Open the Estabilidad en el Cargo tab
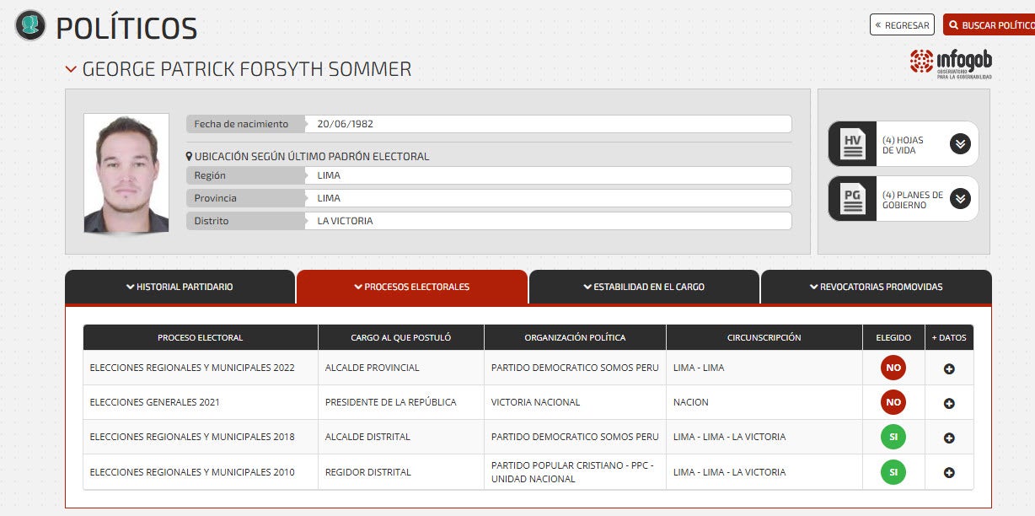This screenshot has height=516, width=1035. click(644, 287)
